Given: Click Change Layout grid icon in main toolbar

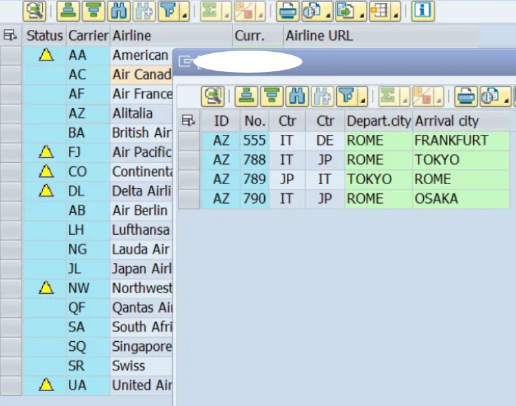Looking at the screenshot, I should coord(380,11).
